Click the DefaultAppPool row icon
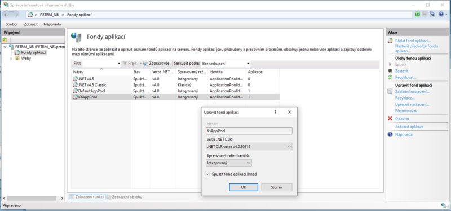The height and width of the screenshot is (211, 451). click(x=76, y=91)
